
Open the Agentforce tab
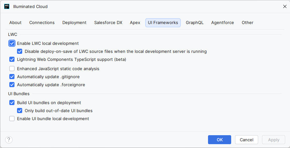pyautogui.click(x=222, y=23)
